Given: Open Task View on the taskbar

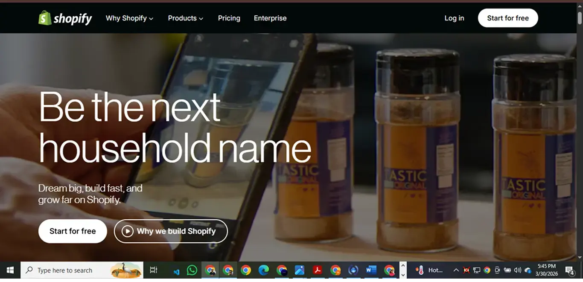Looking at the screenshot, I should (153, 270).
